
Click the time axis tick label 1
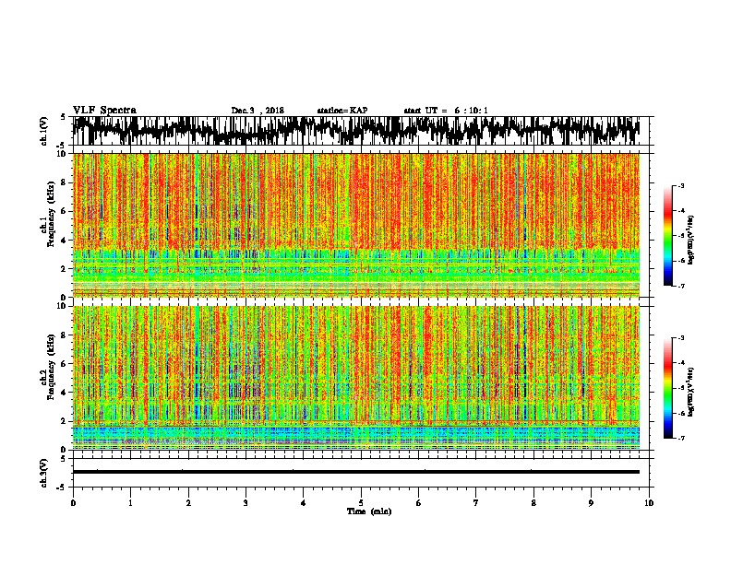[130, 503]
